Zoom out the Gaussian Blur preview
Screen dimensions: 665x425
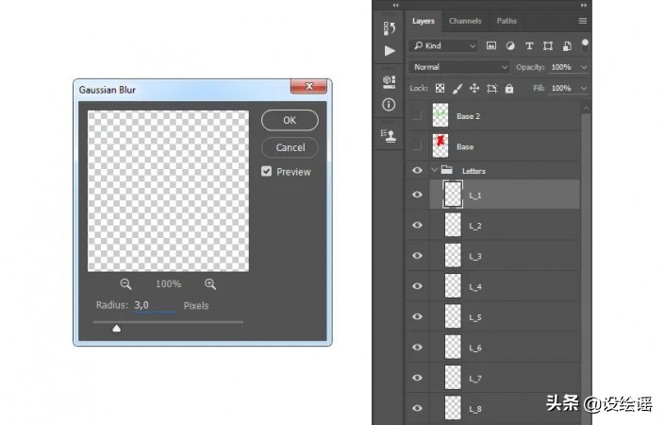[125, 284]
